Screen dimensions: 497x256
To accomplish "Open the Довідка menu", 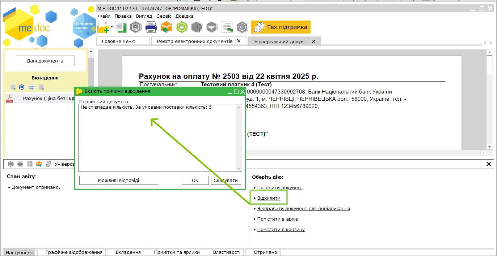I will coord(185,16).
